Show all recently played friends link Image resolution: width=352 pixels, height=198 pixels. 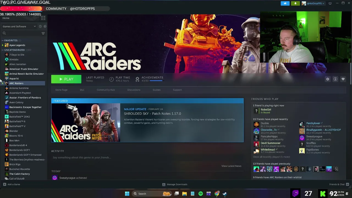271,157
